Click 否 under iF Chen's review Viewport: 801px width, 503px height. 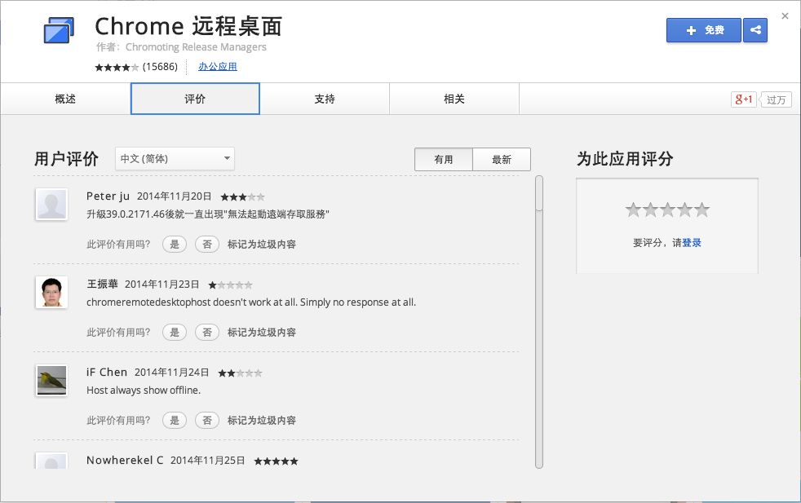(x=207, y=421)
